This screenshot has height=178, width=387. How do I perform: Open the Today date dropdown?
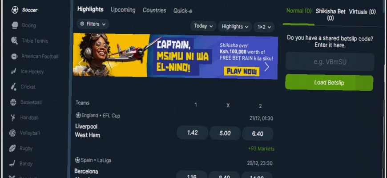click(x=203, y=26)
